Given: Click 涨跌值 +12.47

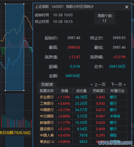Looking at the screenshot, I should [x=74, y=57].
